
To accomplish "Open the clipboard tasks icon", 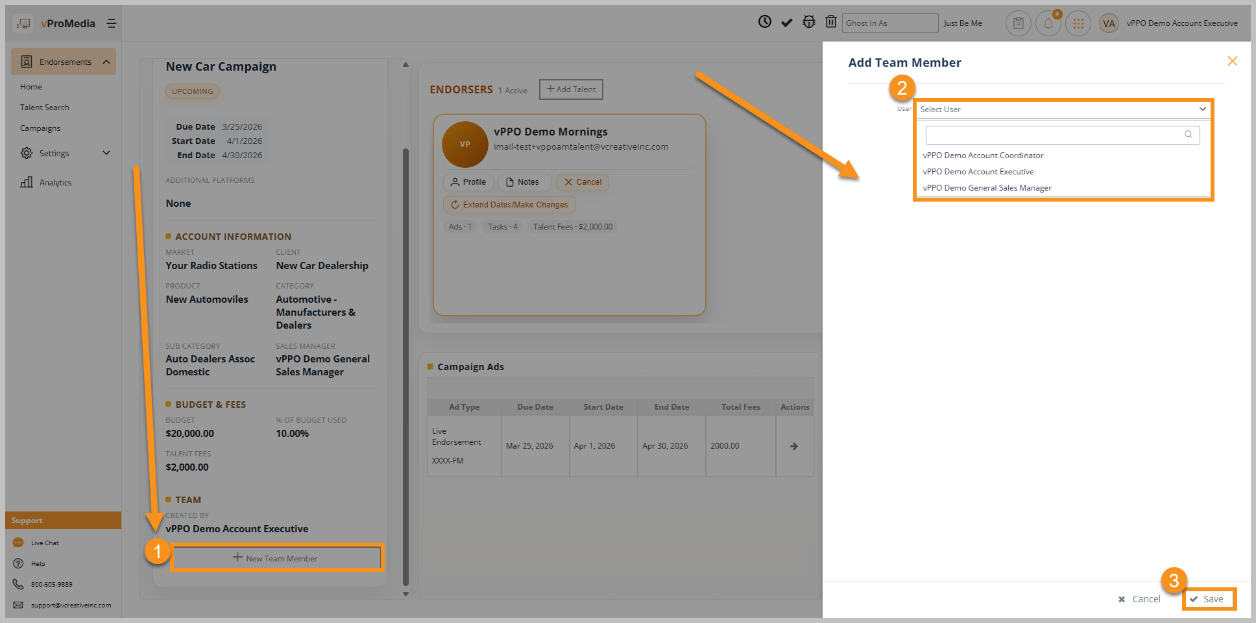I will tap(1018, 23).
